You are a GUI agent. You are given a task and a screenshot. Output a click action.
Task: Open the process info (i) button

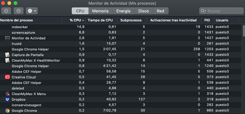19,11
